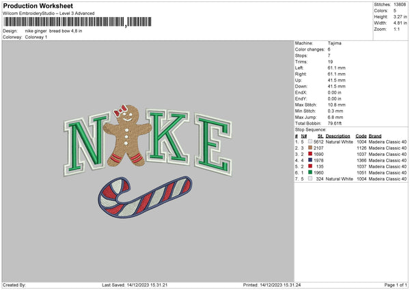Screen dimensions: 410x290
Task: Click the Max Stitch value 10.8 mm
Action: (336, 105)
